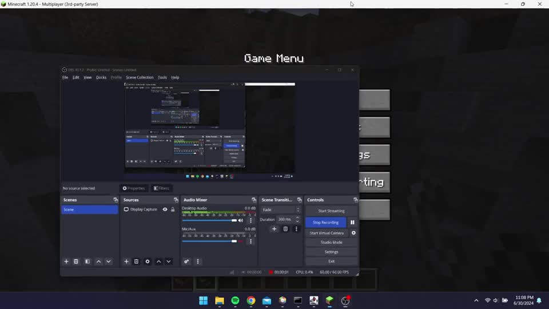Click Start Virtual Camera button
549x309 pixels.
click(327, 233)
